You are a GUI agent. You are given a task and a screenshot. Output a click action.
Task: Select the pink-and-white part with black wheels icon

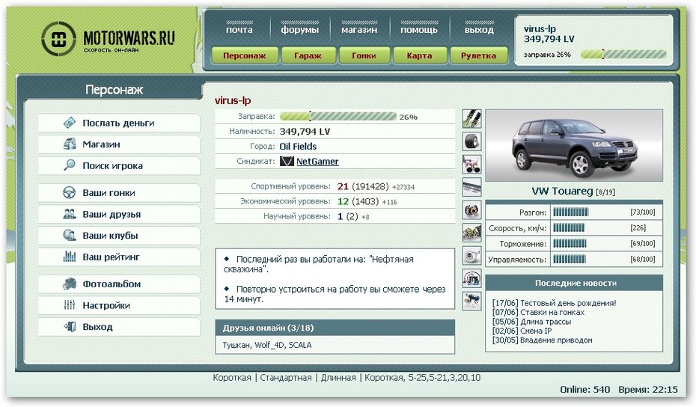pos(471,164)
